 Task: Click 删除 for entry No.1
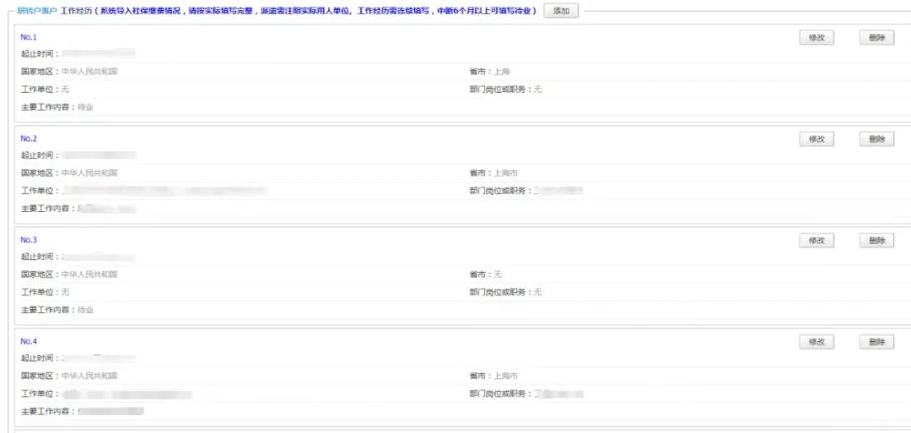point(876,38)
